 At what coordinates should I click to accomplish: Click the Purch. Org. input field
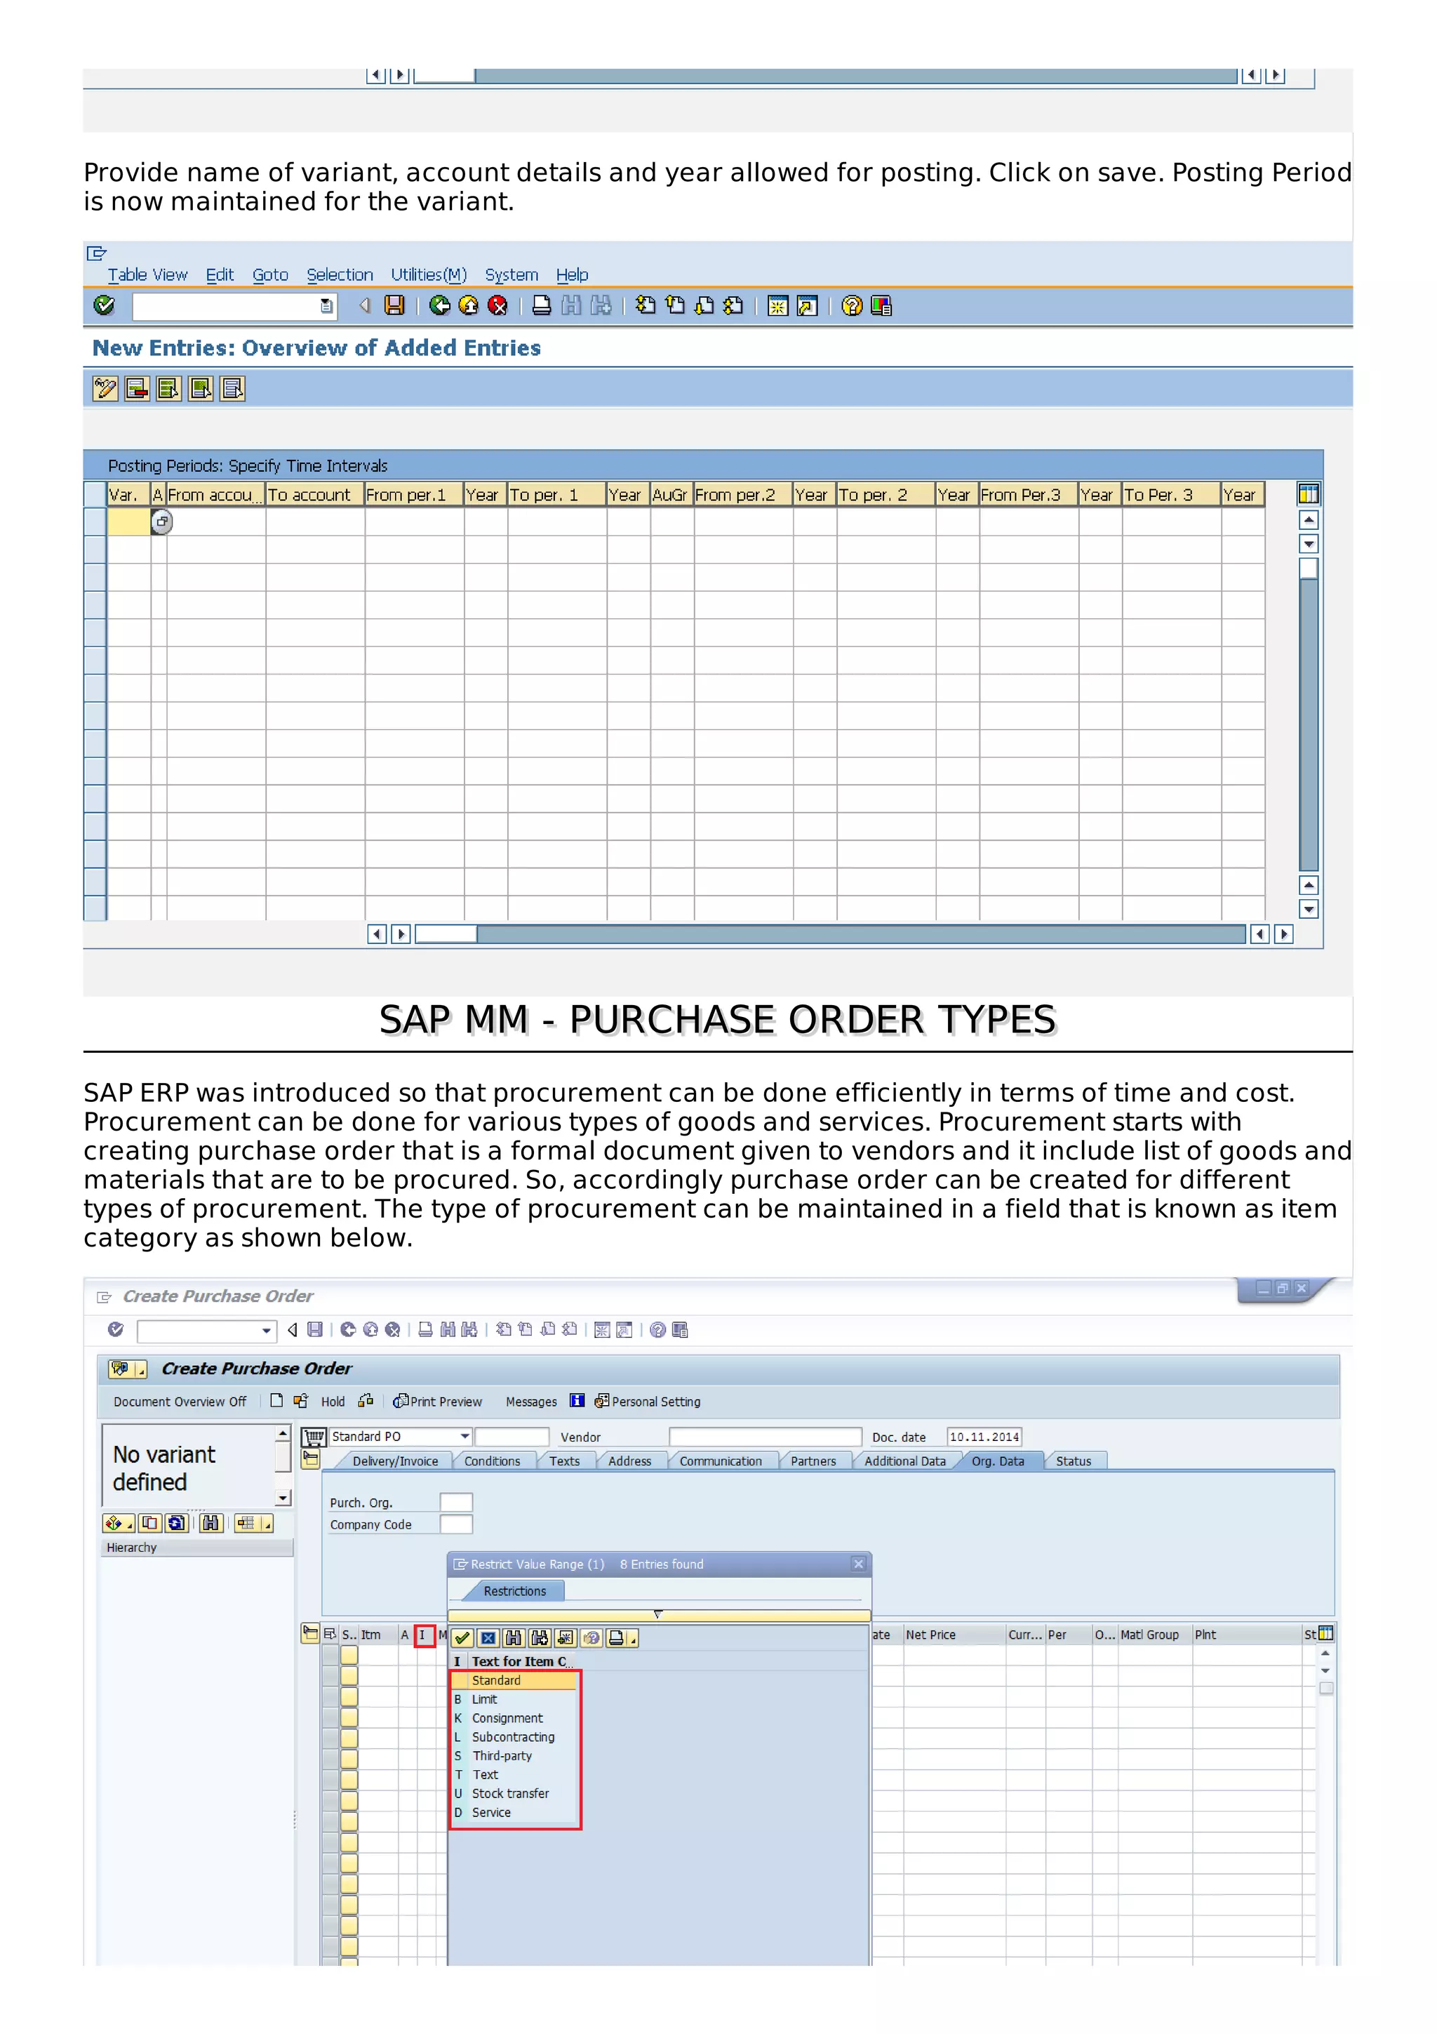[456, 1501]
